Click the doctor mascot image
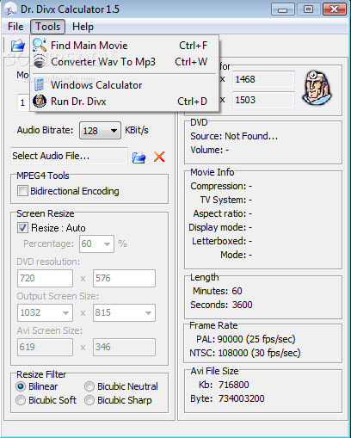Viewport: 351px width, 438px height. pyautogui.click(x=317, y=88)
